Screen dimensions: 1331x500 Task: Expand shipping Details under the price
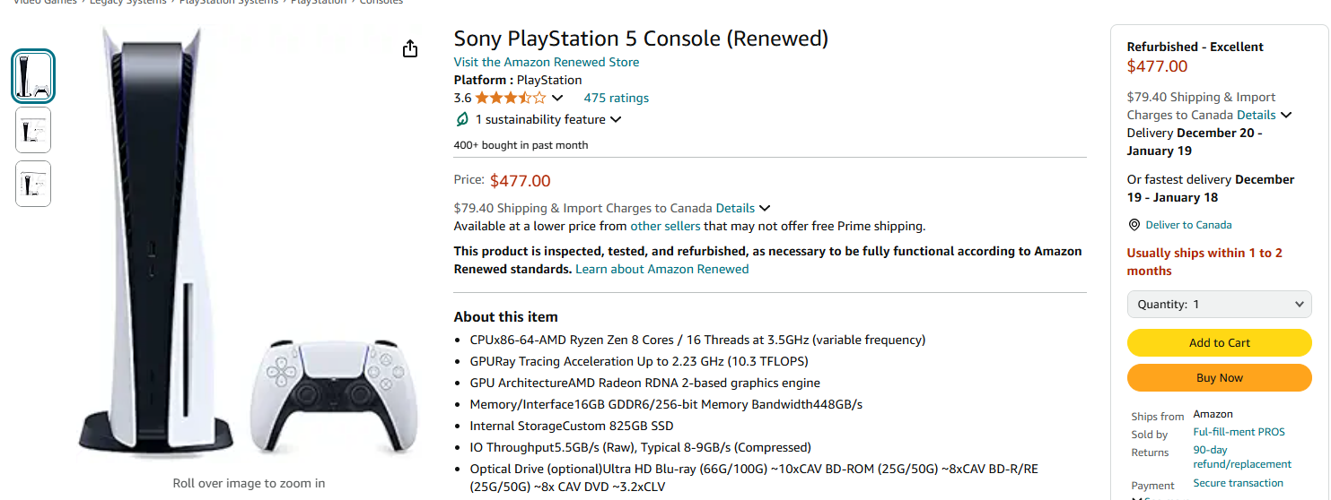pyautogui.click(x=742, y=208)
